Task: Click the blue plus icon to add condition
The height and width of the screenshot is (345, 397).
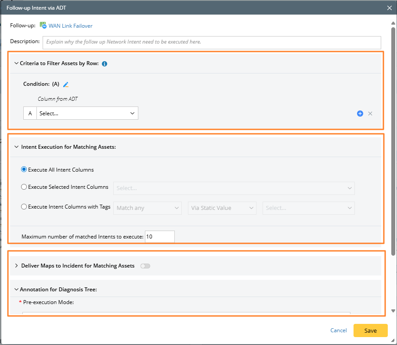Action: (360, 114)
